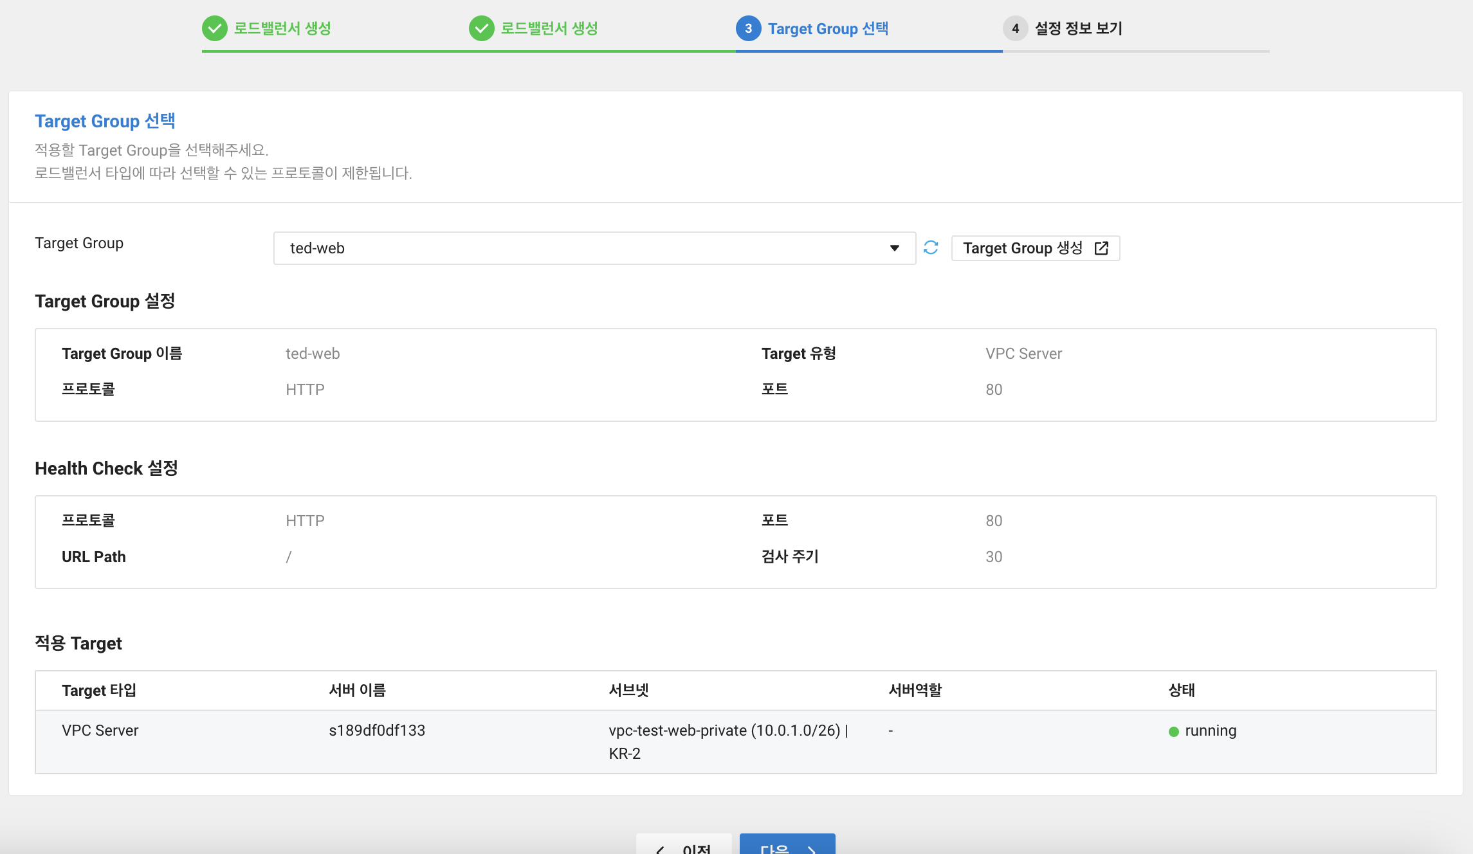Go to the Target Group 선택 step tab
The height and width of the screenshot is (854, 1473).
click(x=828, y=29)
